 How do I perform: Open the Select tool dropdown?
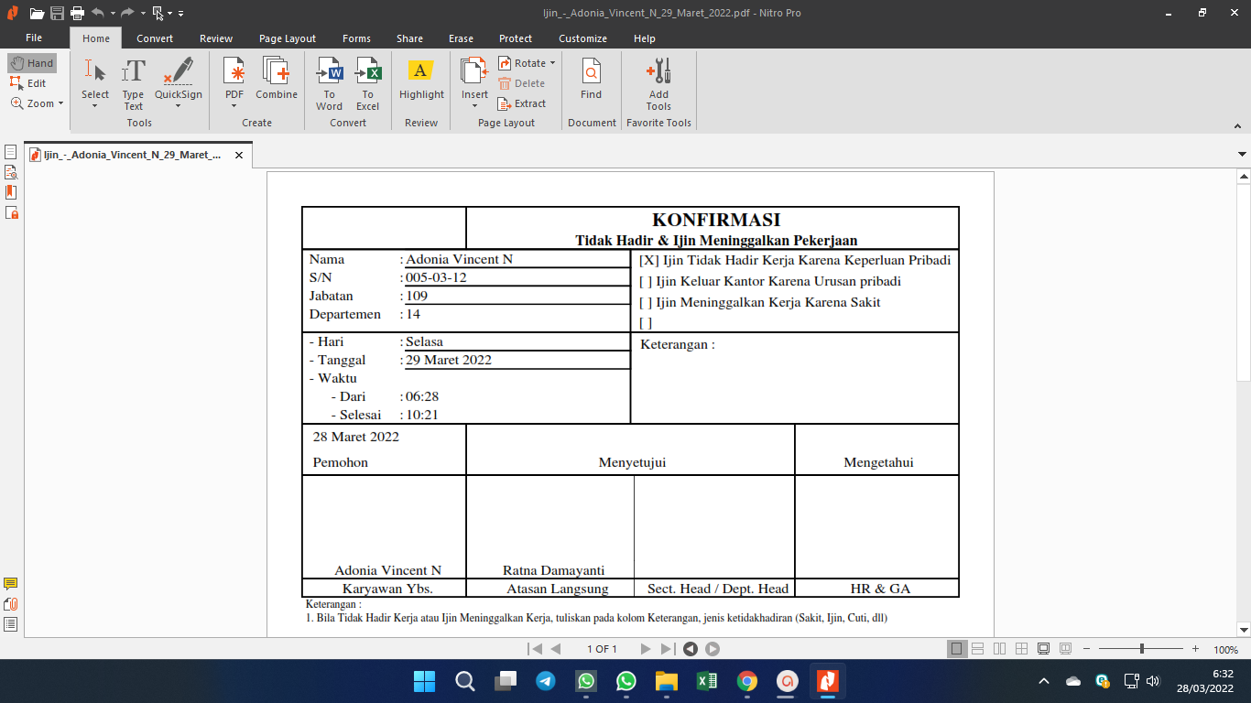[x=94, y=106]
